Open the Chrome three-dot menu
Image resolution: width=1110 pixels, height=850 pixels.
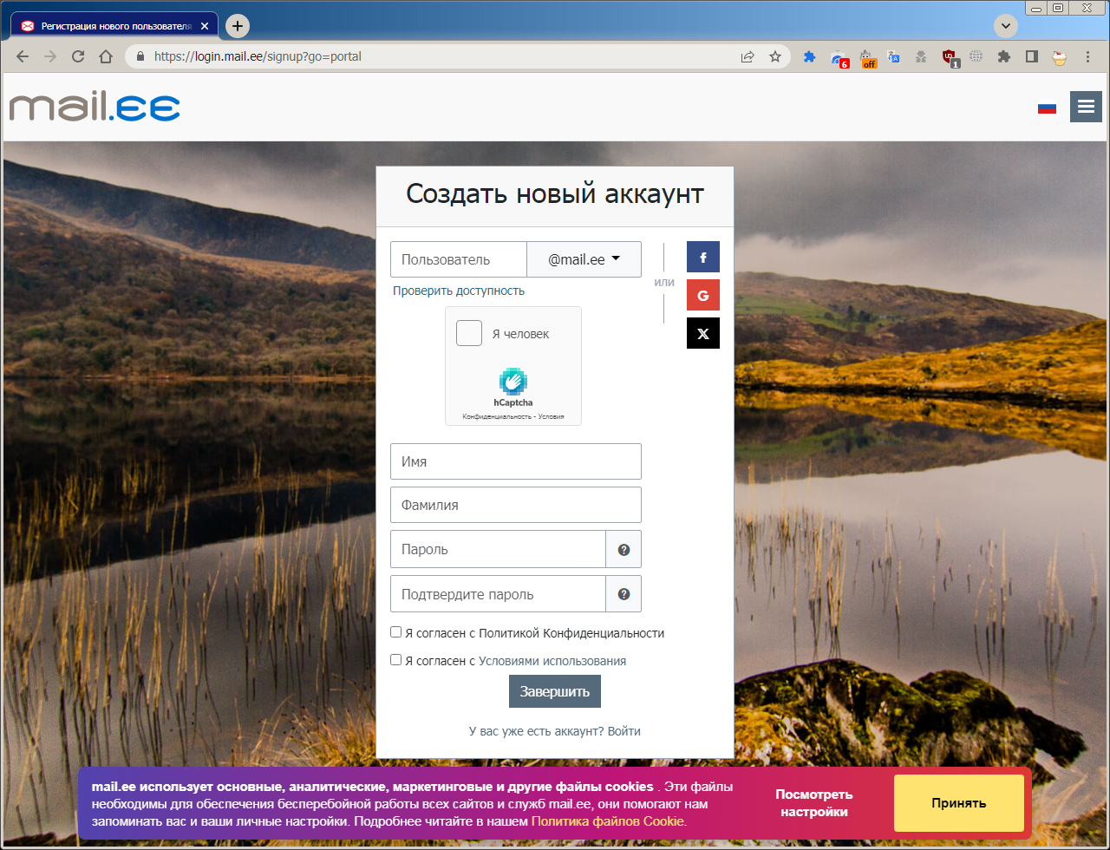click(1087, 56)
